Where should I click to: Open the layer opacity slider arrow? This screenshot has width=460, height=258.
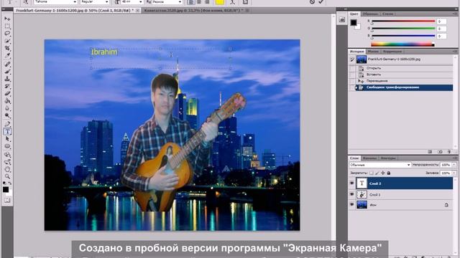454,165
